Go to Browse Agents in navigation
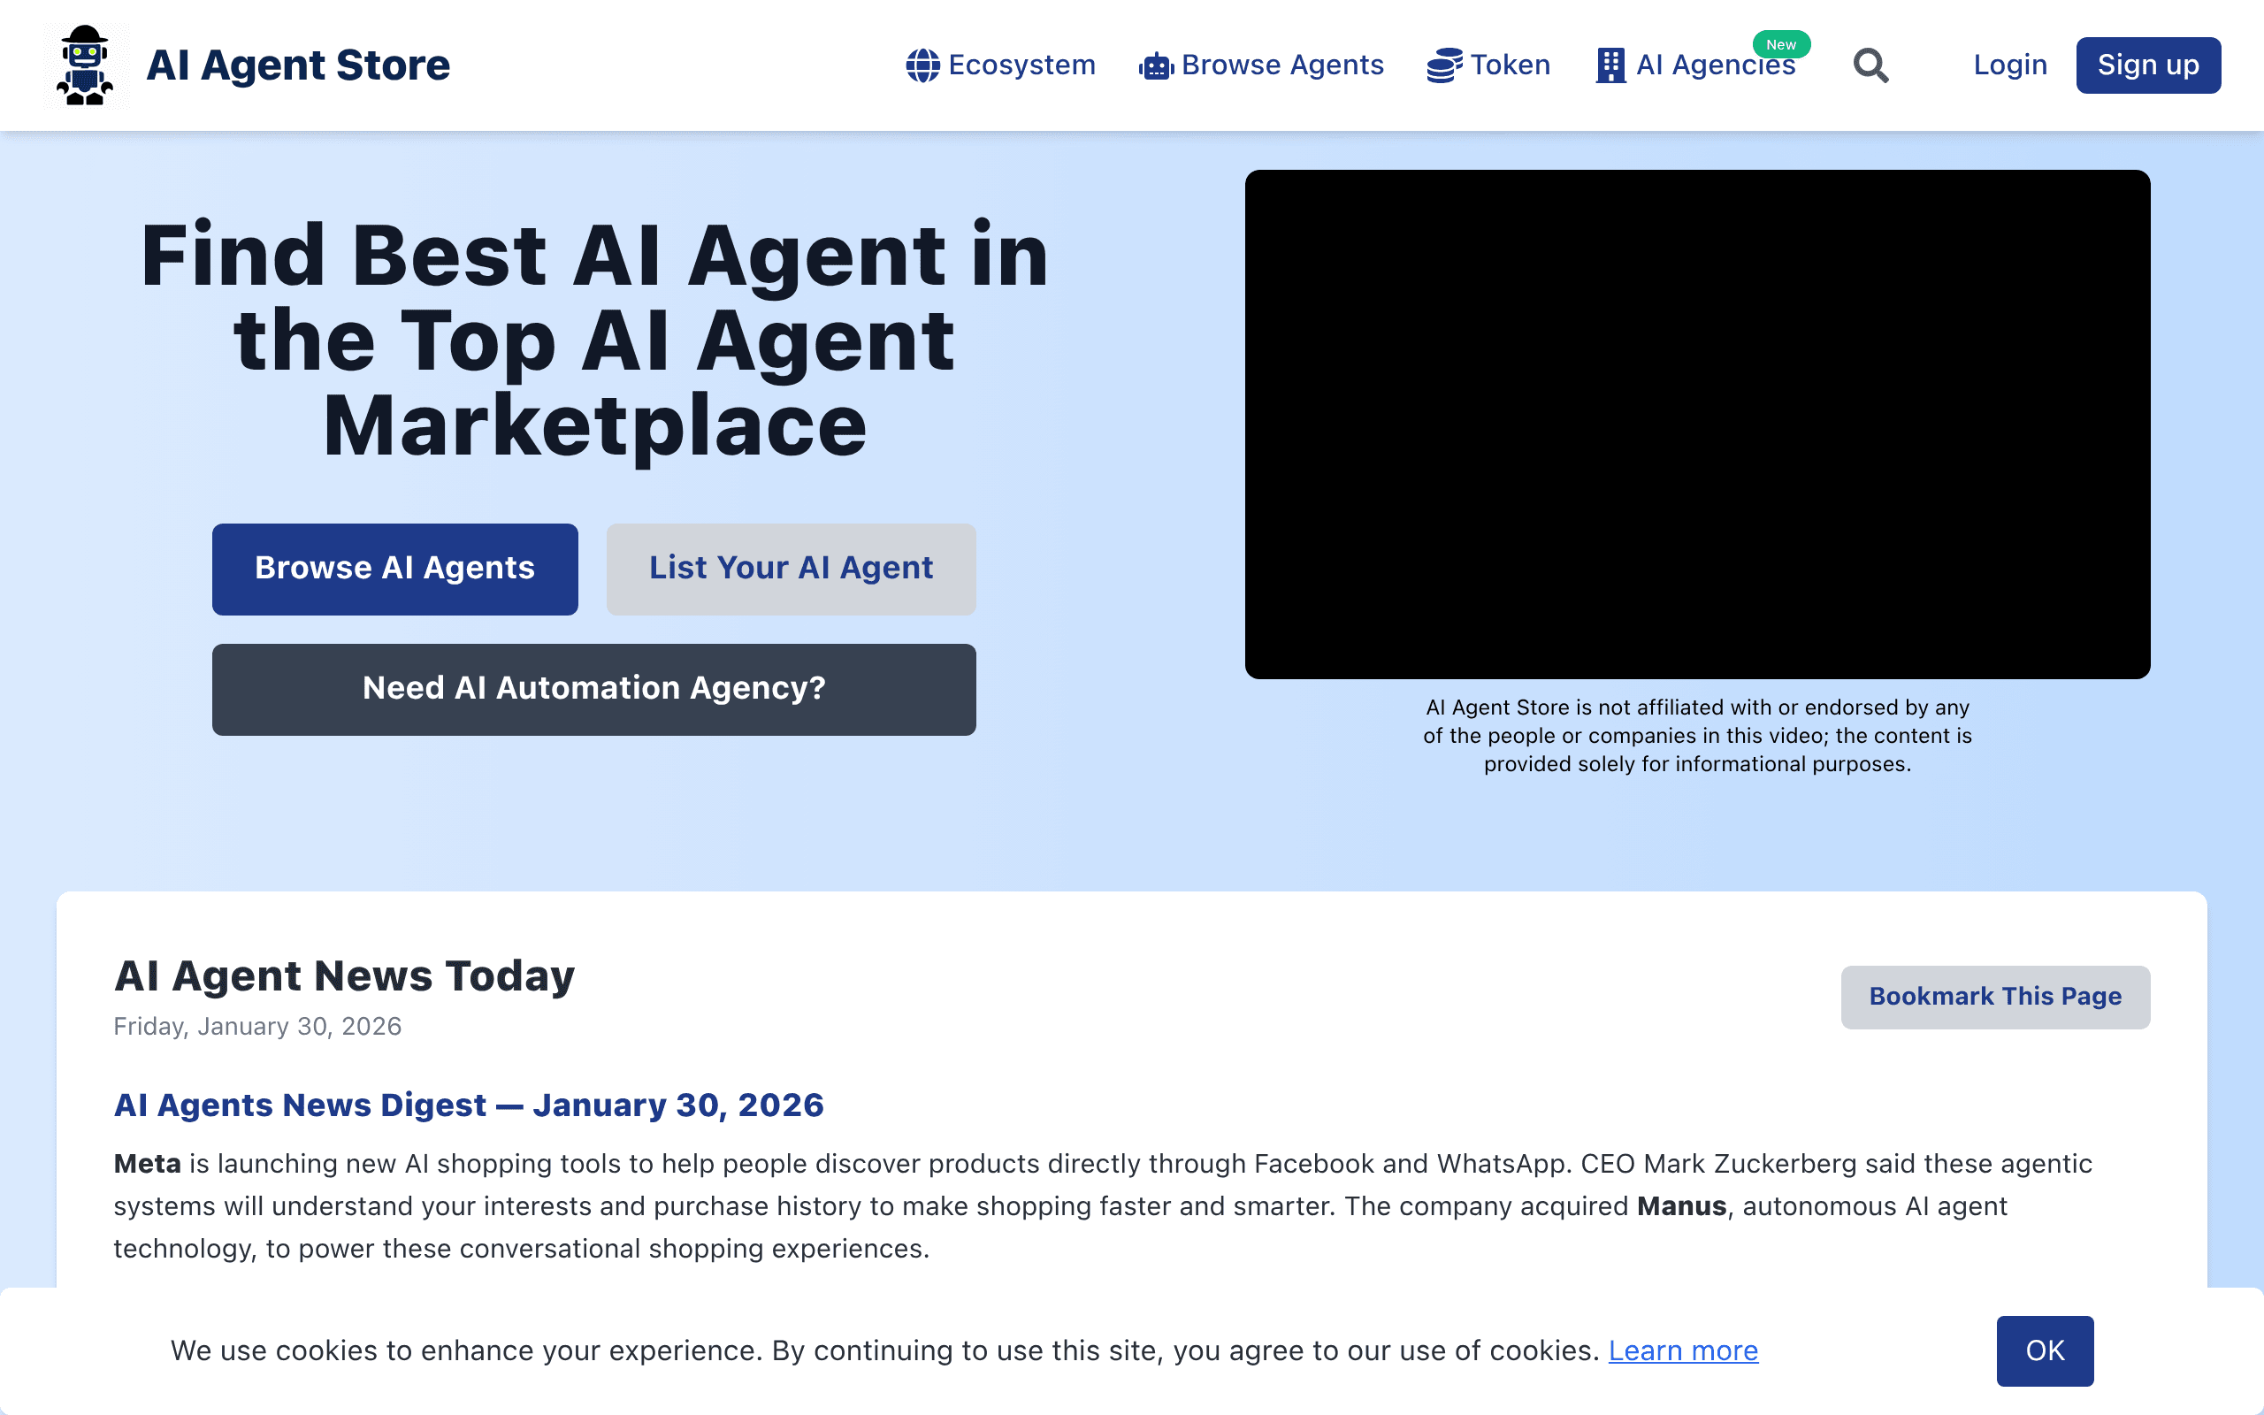This screenshot has height=1415, width=2264. 1261,65
